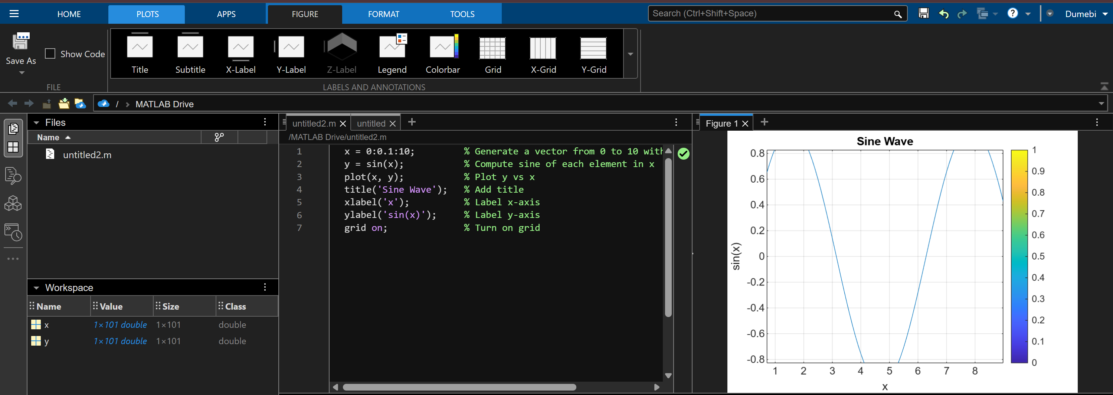Collapse the toolstrip ribbon
The height and width of the screenshot is (395, 1113).
[1104, 86]
